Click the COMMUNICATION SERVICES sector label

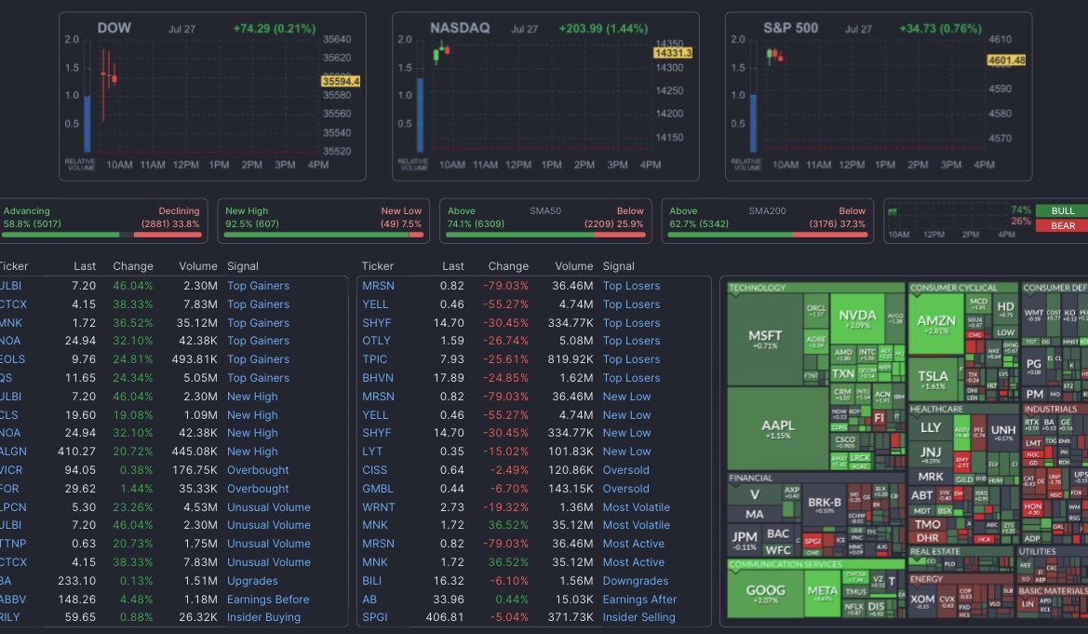click(x=786, y=564)
